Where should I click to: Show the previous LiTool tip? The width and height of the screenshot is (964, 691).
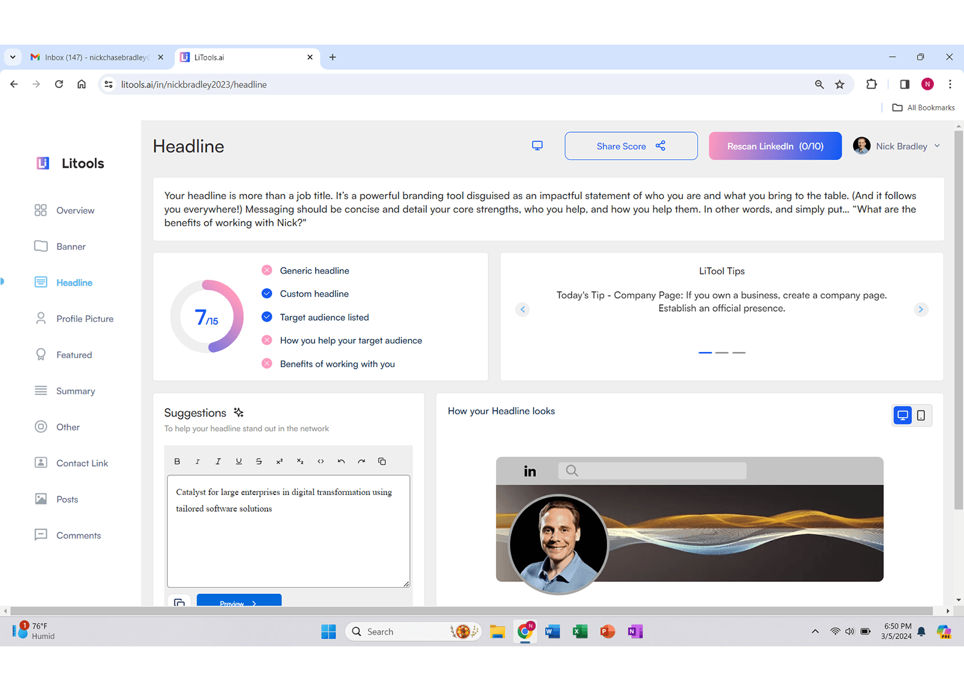click(523, 309)
